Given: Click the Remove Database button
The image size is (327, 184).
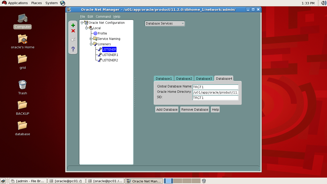Looking at the screenshot, I should click(195, 109).
